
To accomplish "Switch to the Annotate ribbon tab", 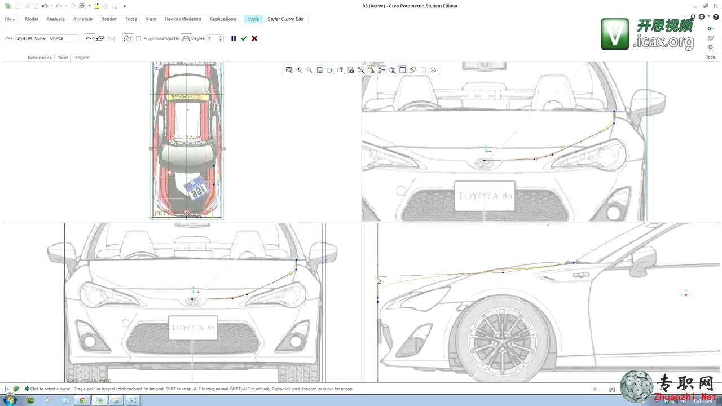I will [x=83, y=19].
